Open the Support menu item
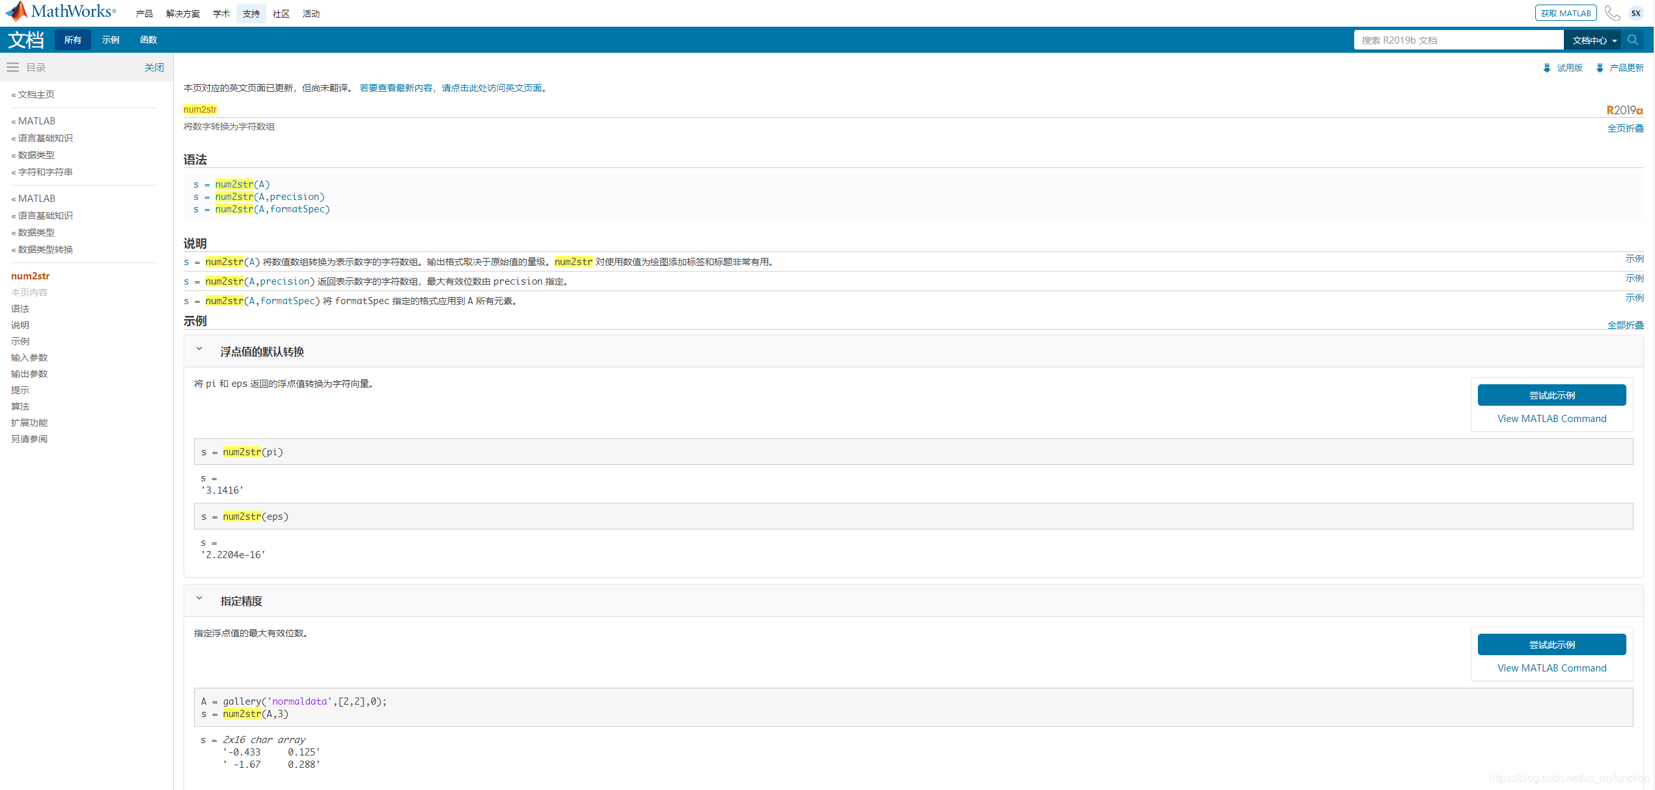The height and width of the screenshot is (790, 1655). click(x=251, y=14)
